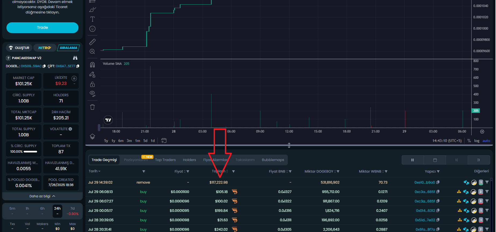Viewport: 496px width, 232px height.
Task: Open the emoji sticker tool
Action: (x=92, y=29)
